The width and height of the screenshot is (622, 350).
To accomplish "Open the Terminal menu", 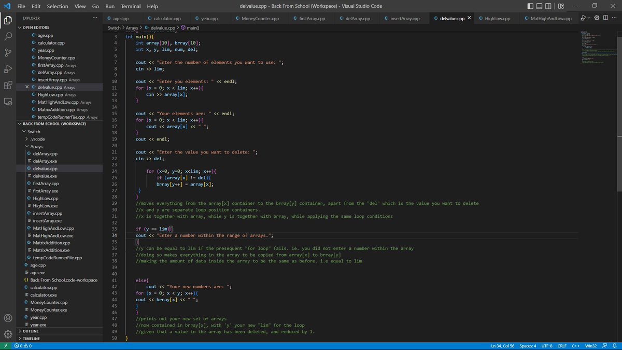I will tap(131, 6).
